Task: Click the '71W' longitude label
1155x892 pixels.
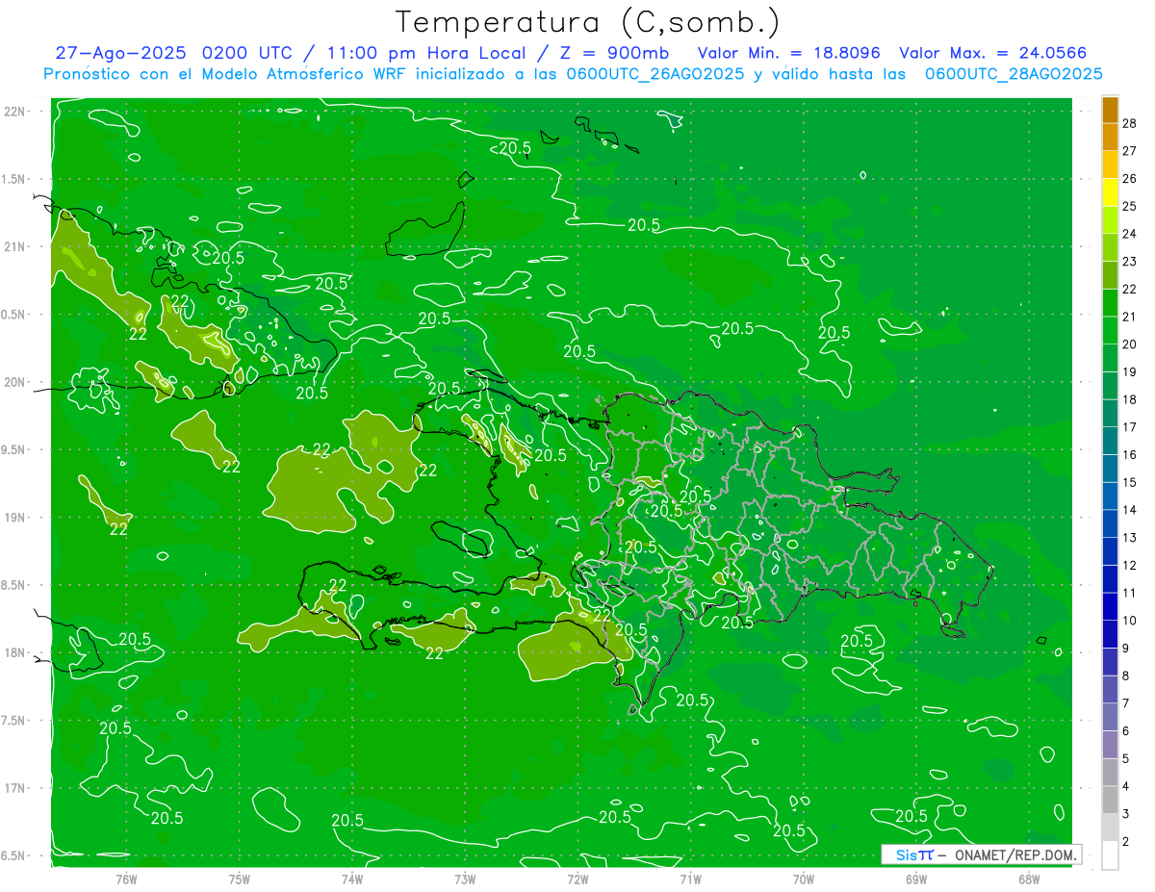Action: (x=690, y=879)
